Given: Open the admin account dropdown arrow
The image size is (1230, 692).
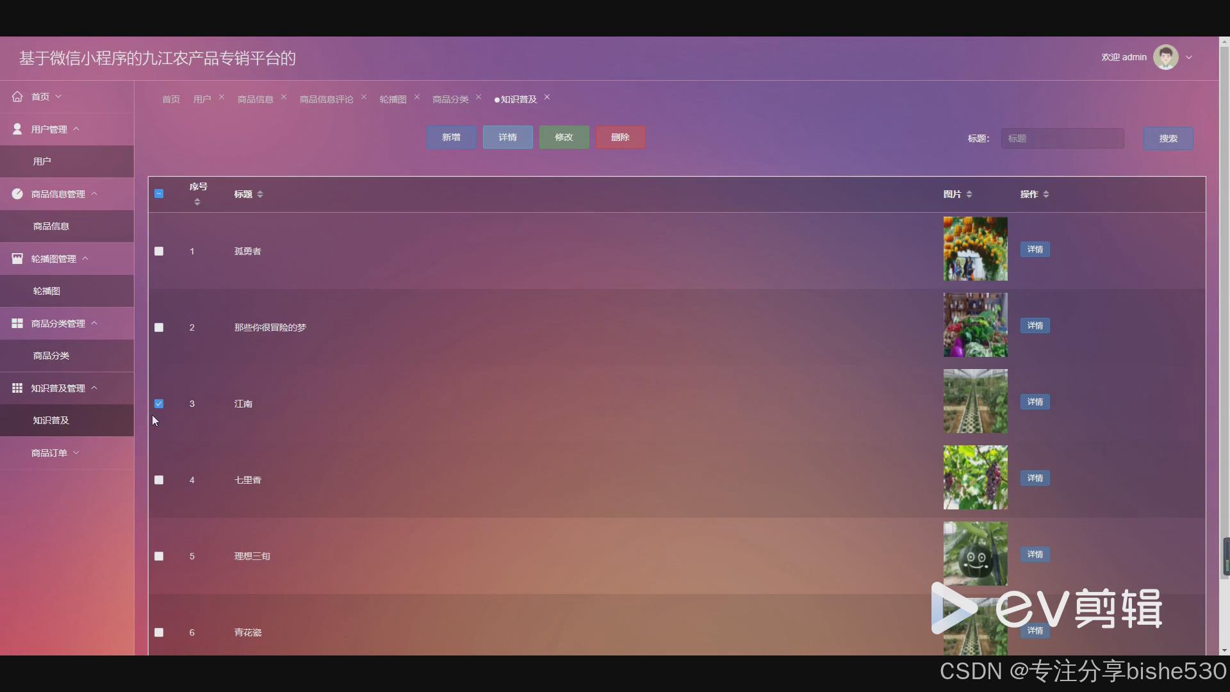Looking at the screenshot, I should coord(1189,57).
